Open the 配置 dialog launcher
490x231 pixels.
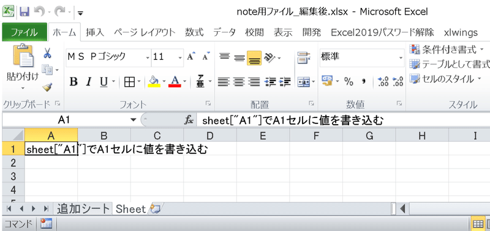click(311, 103)
